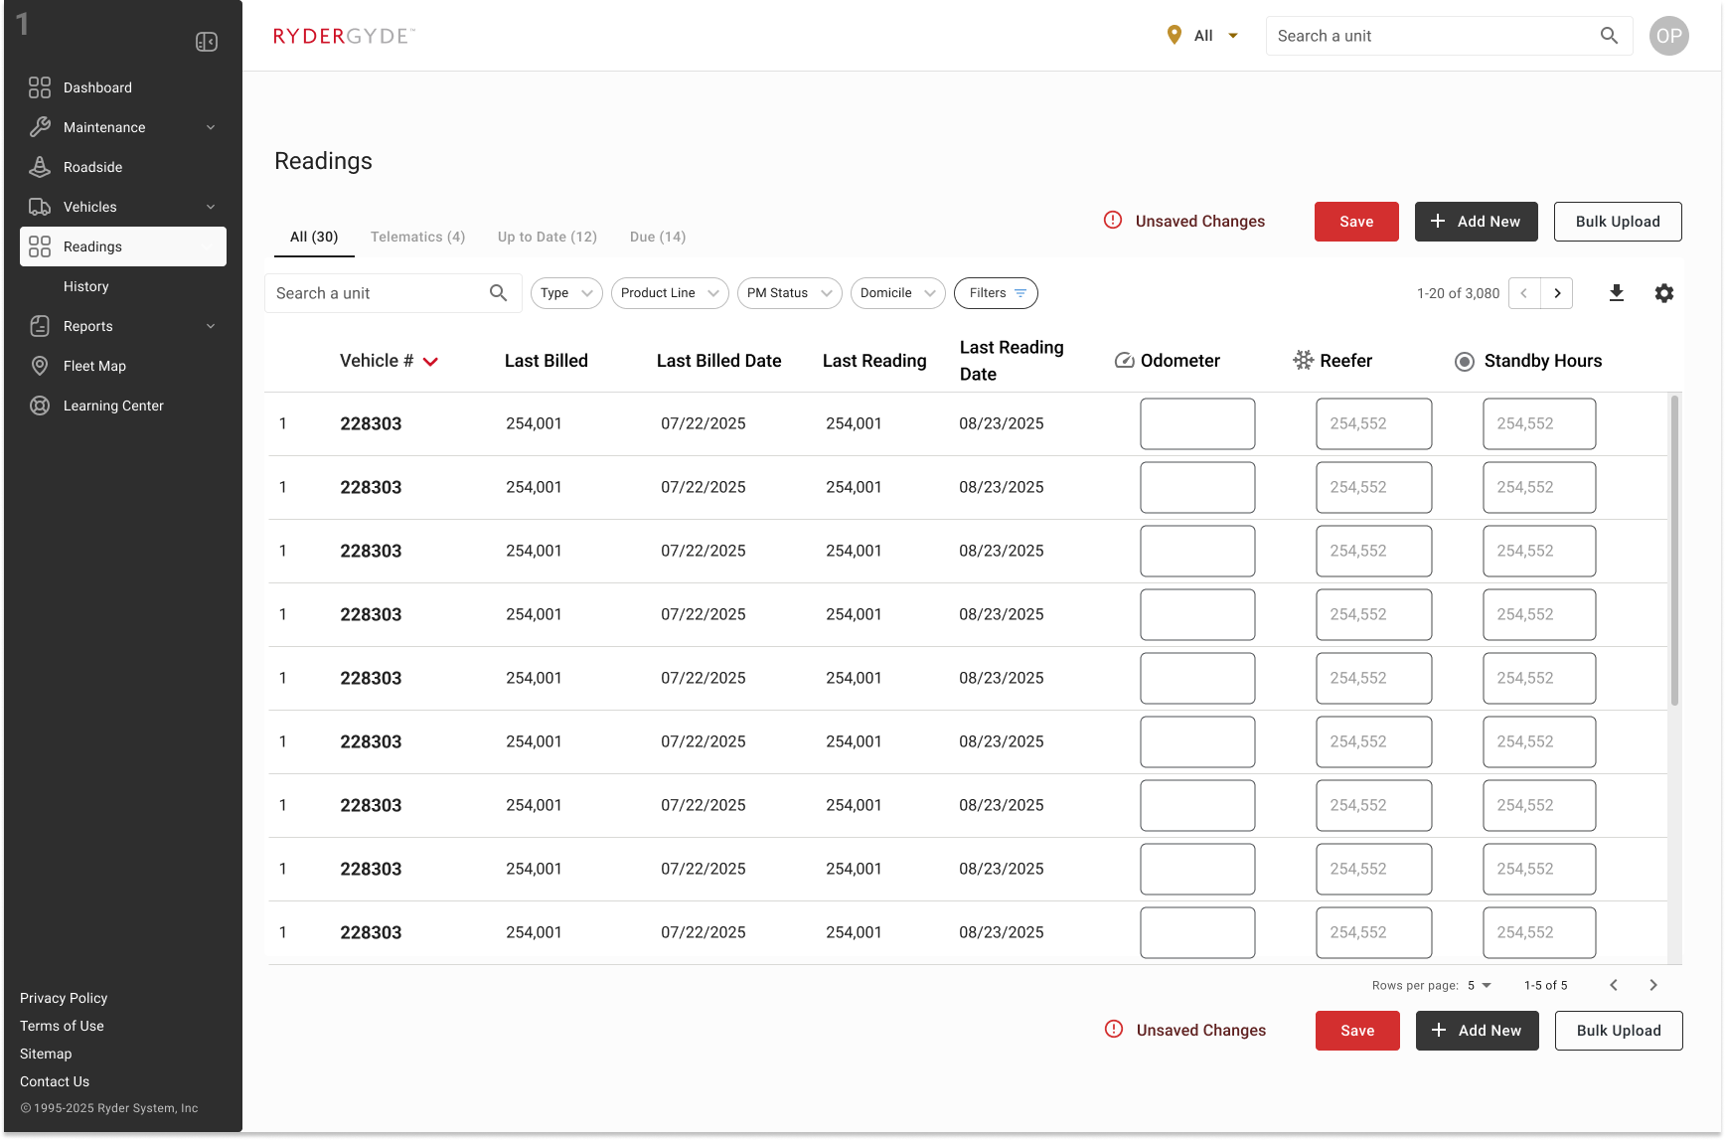Image resolution: width=1725 pixels, height=1140 pixels.
Task: Open the Privacy Policy link
Action: pos(64,998)
